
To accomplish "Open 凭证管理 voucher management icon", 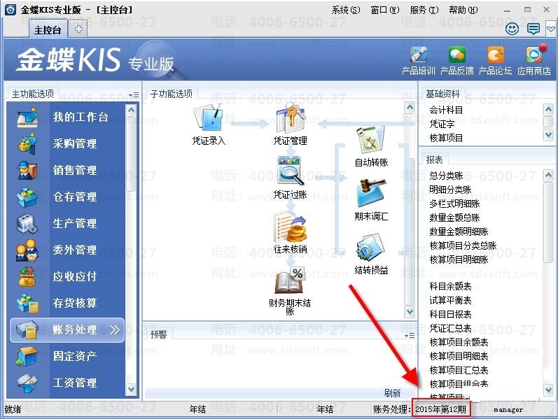I will click(291, 118).
